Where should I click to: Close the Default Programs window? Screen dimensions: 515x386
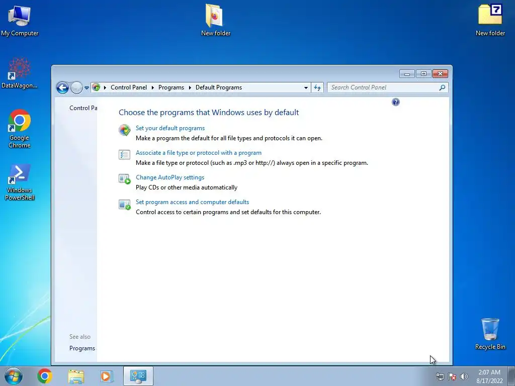[440, 74]
